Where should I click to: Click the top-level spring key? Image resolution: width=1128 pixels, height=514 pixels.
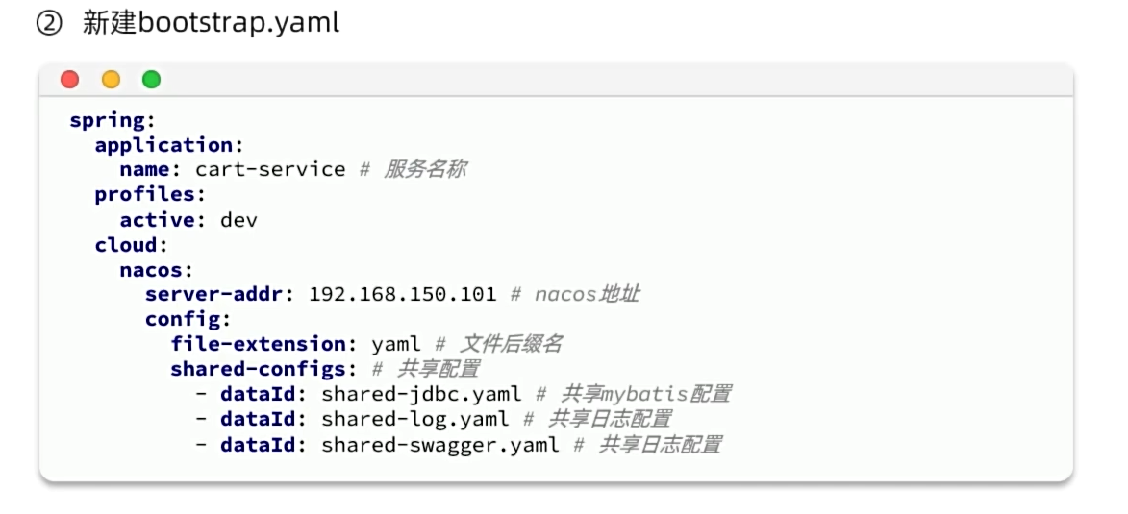(108, 120)
